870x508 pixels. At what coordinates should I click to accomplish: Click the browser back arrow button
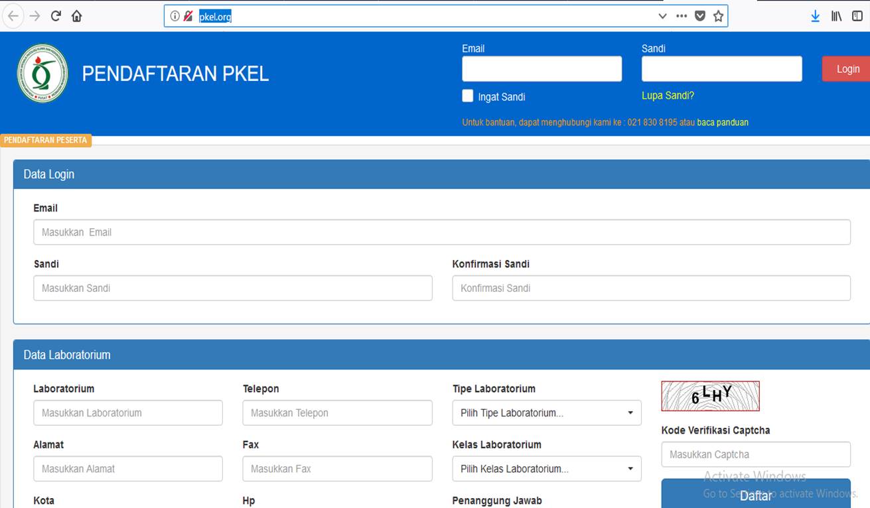(13, 16)
